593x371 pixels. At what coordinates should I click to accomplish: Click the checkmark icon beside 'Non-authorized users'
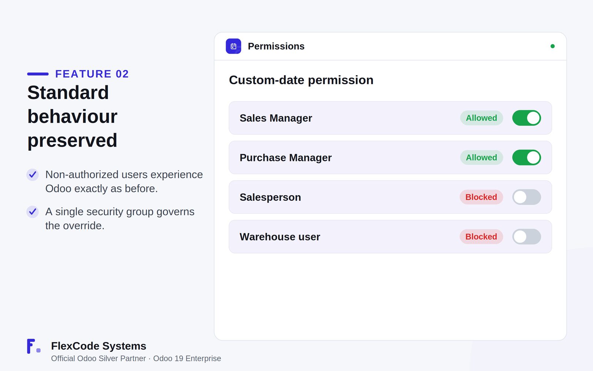[x=33, y=175]
